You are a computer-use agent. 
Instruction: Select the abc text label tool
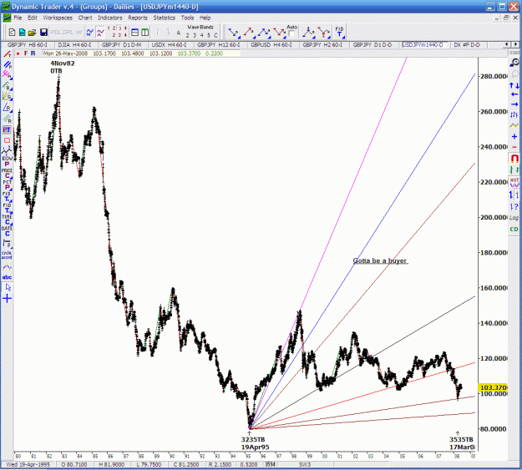7,277
